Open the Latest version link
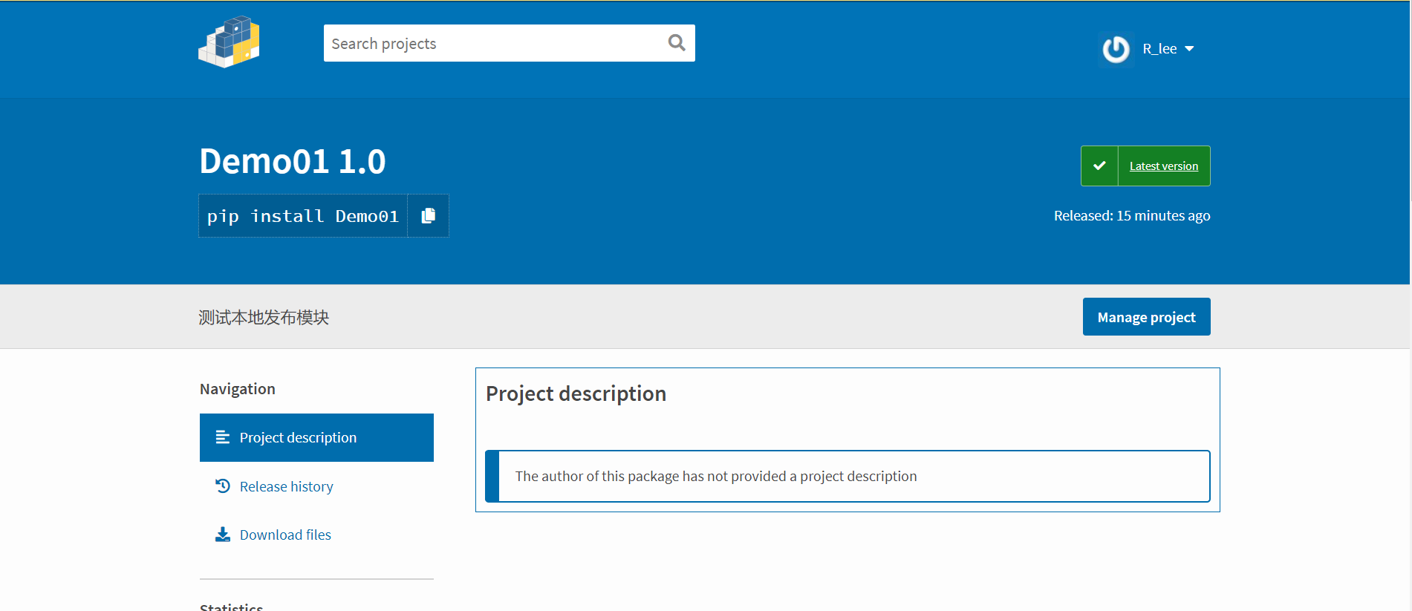The image size is (1412, 611). pos(1164,166)
